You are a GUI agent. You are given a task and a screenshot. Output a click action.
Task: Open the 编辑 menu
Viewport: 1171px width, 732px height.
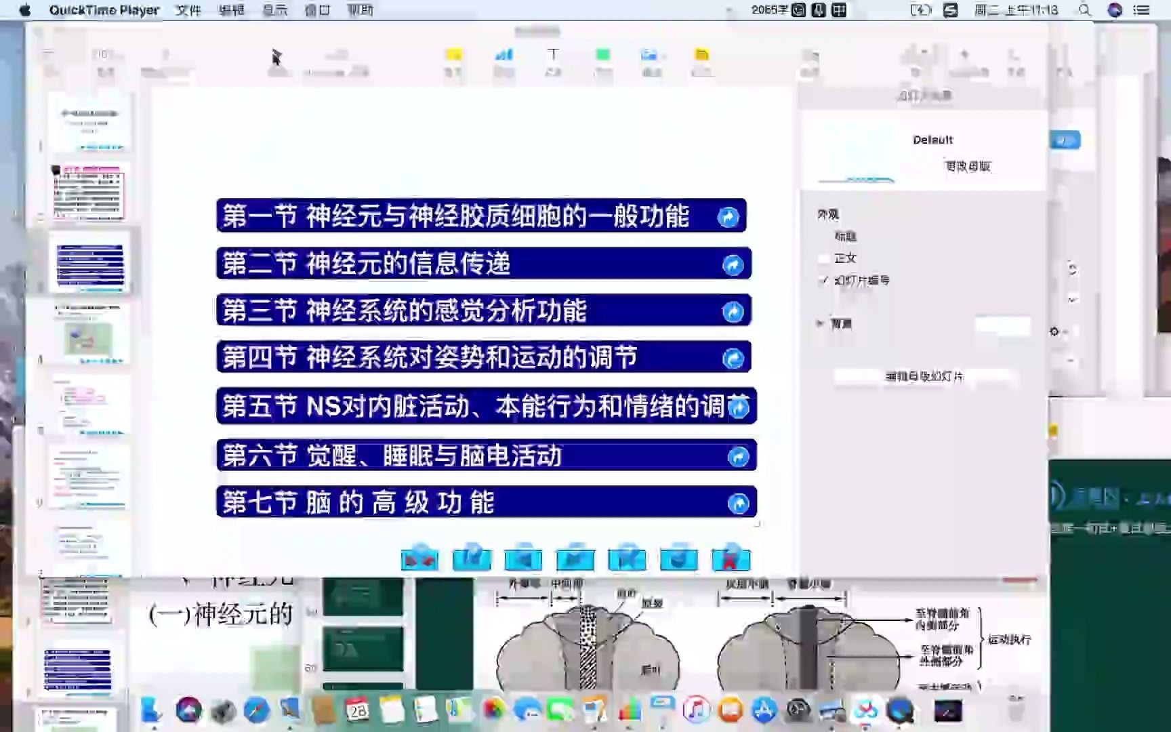(x=232, y=10)
